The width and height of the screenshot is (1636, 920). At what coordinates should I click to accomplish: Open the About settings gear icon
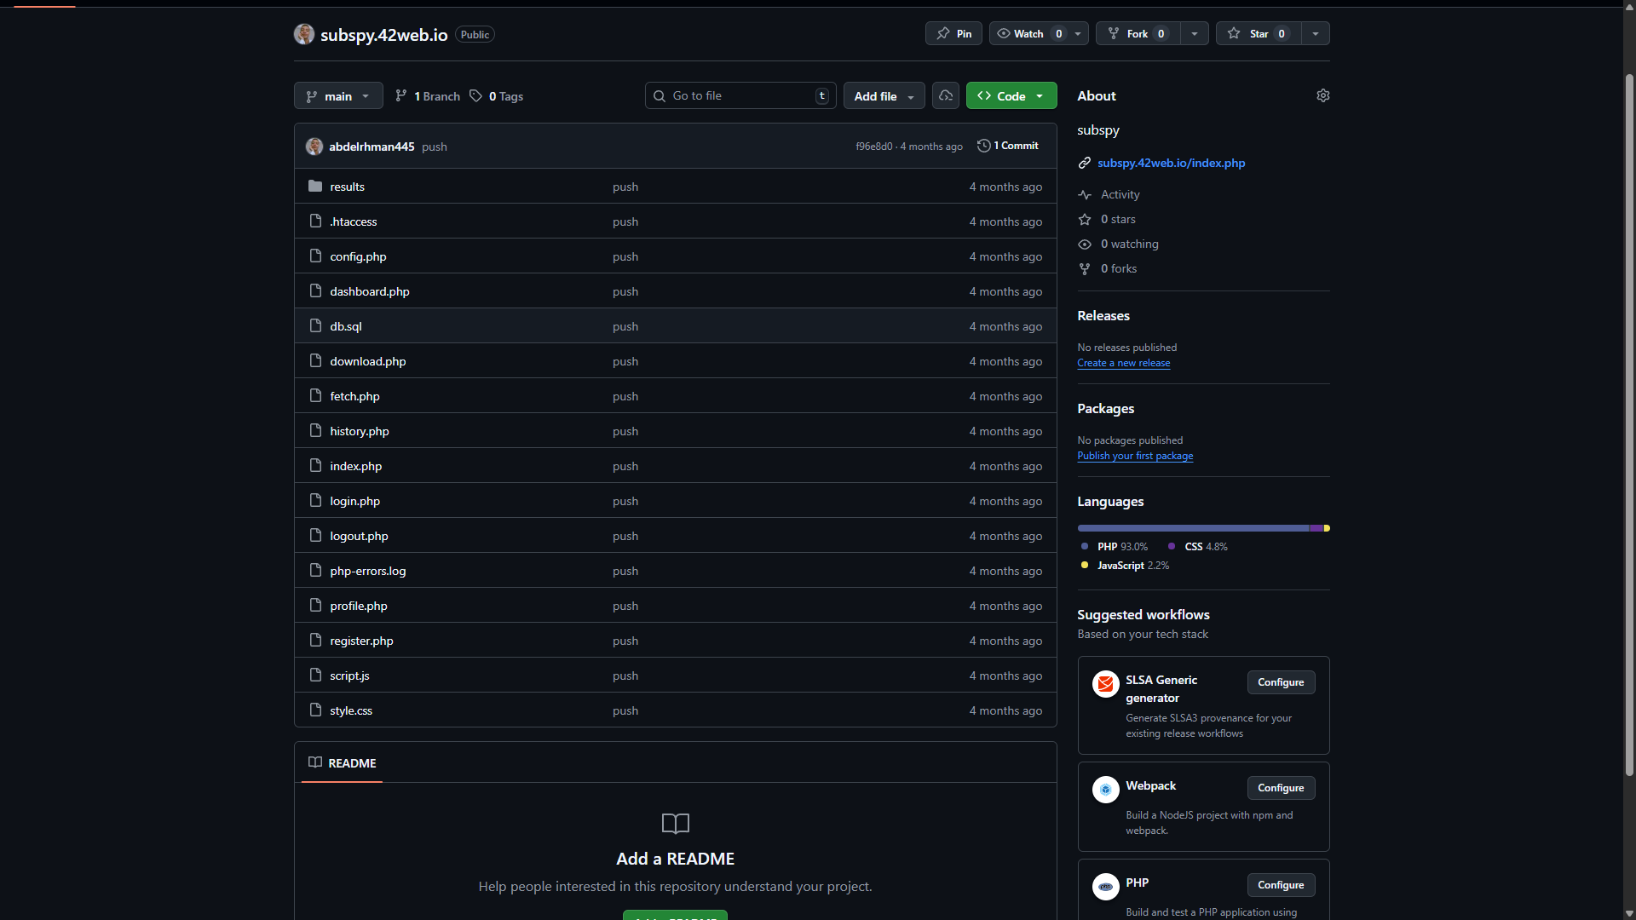(1322, 95)
